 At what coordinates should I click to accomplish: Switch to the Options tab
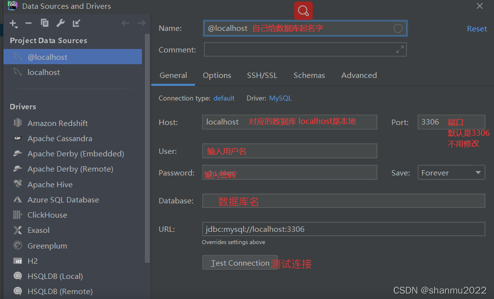point(217,75)
